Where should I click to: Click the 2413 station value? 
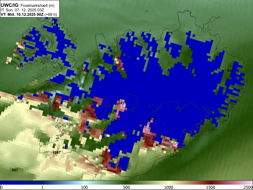click(122, 103)
